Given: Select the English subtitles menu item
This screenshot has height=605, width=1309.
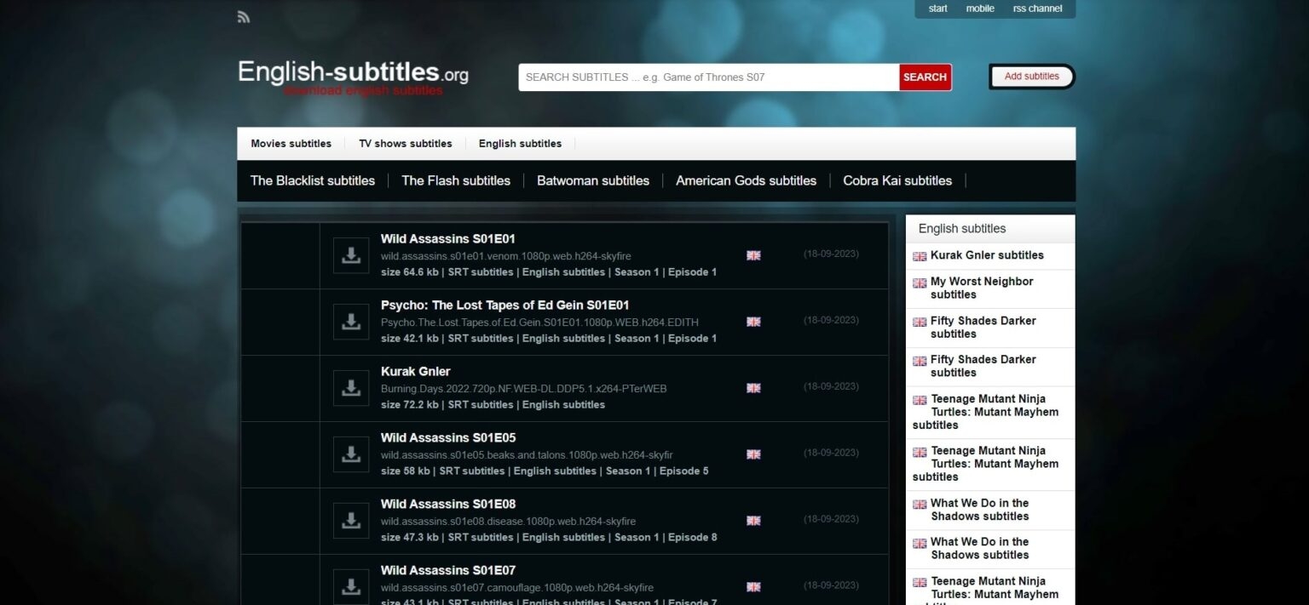Looking at the screenshot, I should 520,143.
